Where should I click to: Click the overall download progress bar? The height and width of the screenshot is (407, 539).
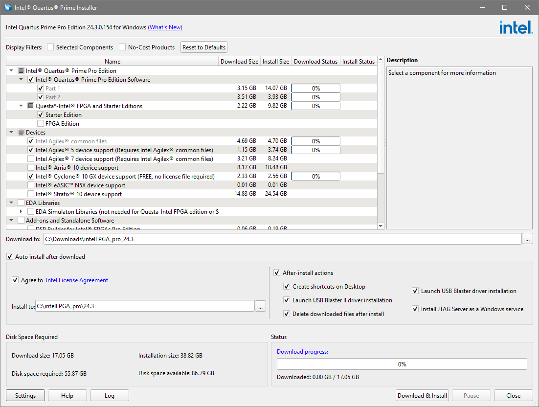pos(402,364)
